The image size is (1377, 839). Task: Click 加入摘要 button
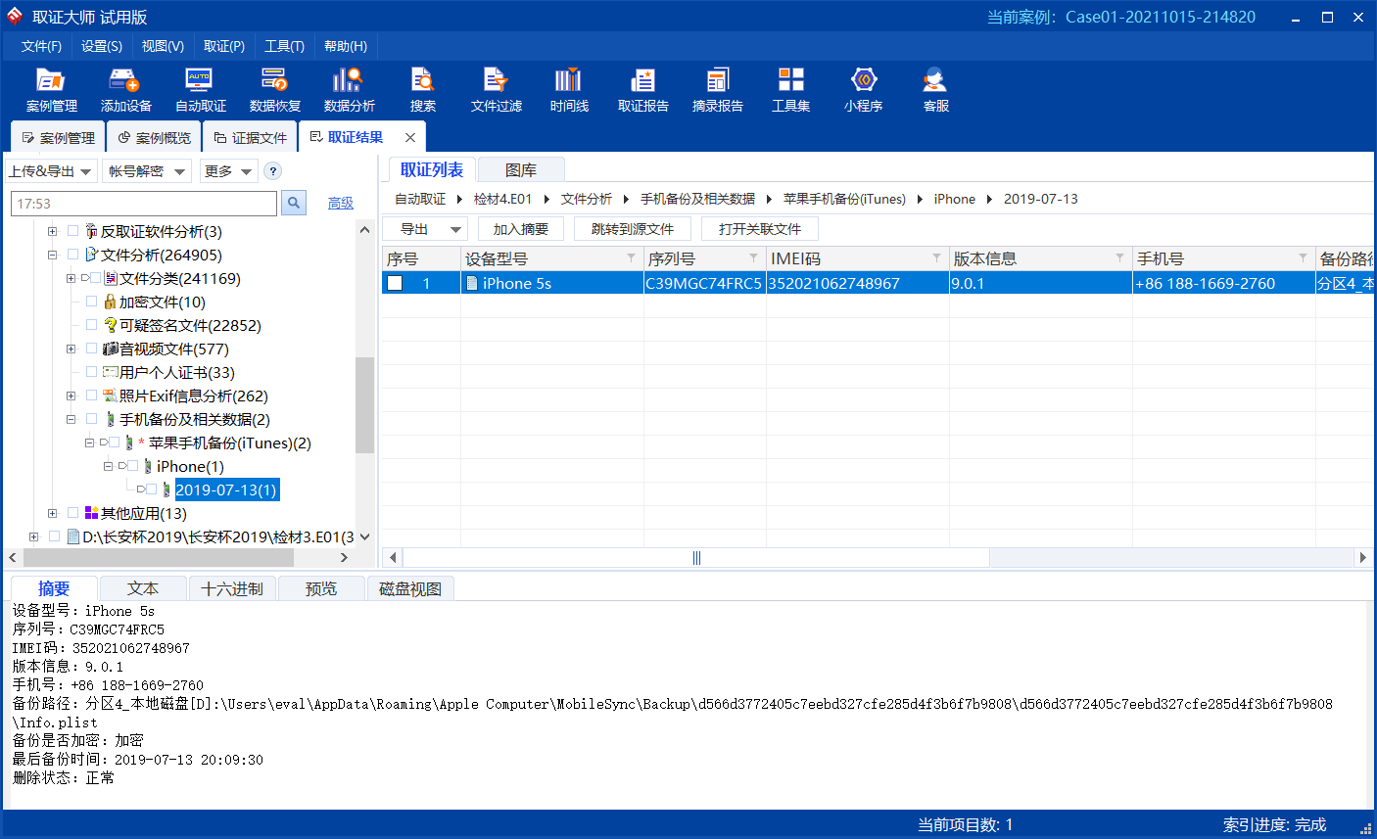click(521, 229)
